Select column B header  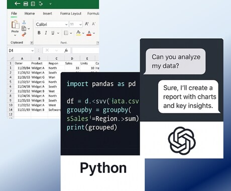[39, 58]
